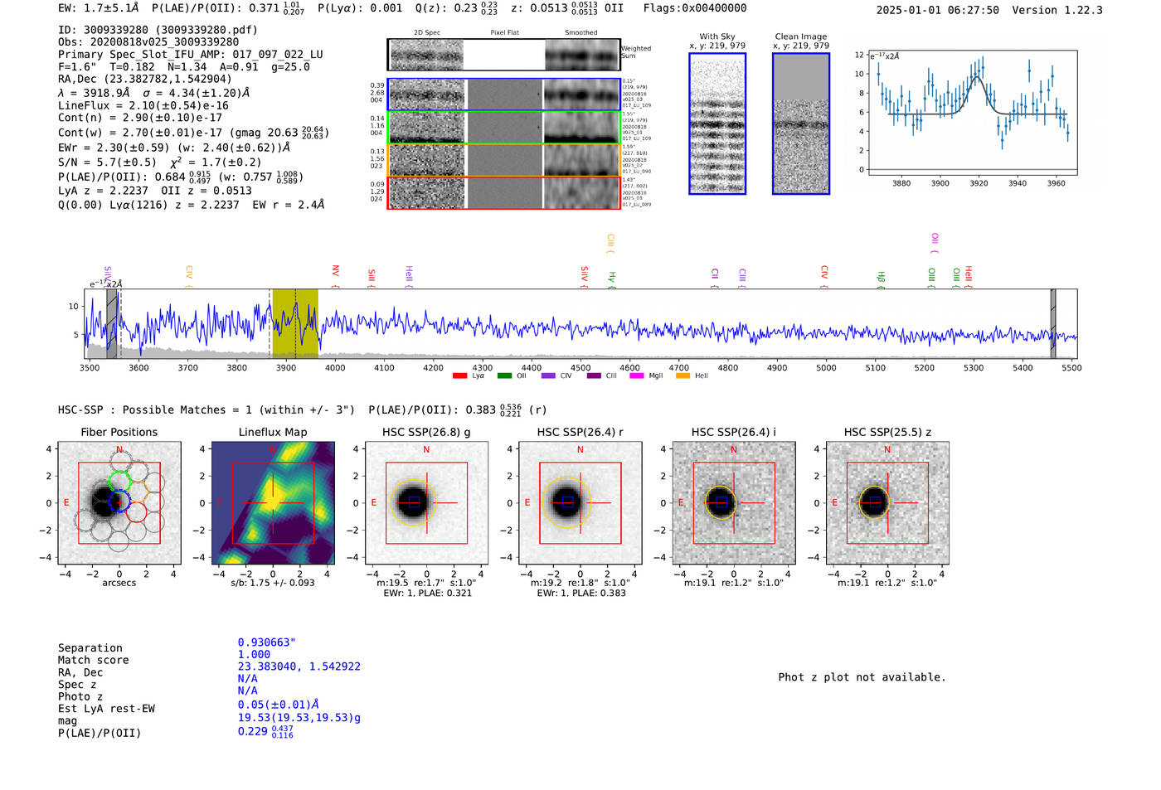Click the magenta OII line marker label
Screen dimensions: 1161x790
point(935,243)
